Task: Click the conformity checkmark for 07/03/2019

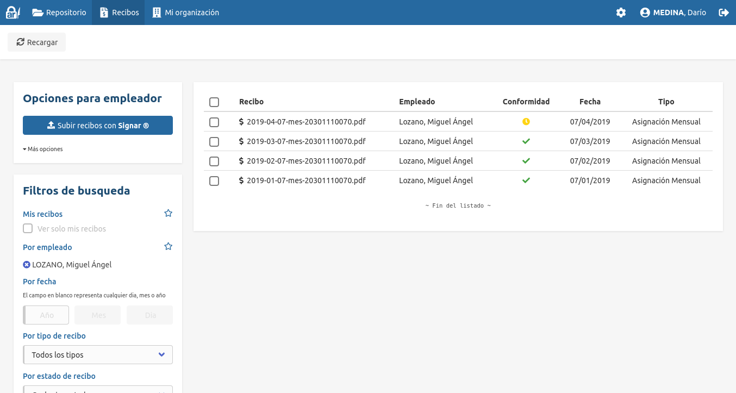Action: point(526,141)
